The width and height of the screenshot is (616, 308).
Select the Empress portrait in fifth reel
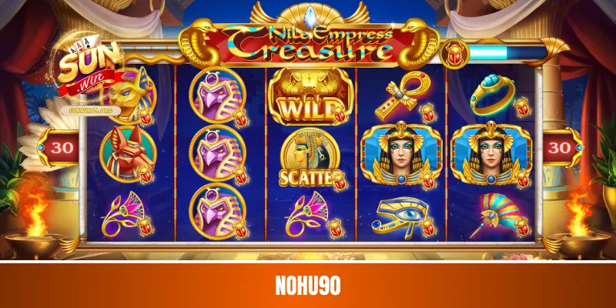tap(491, 154)
